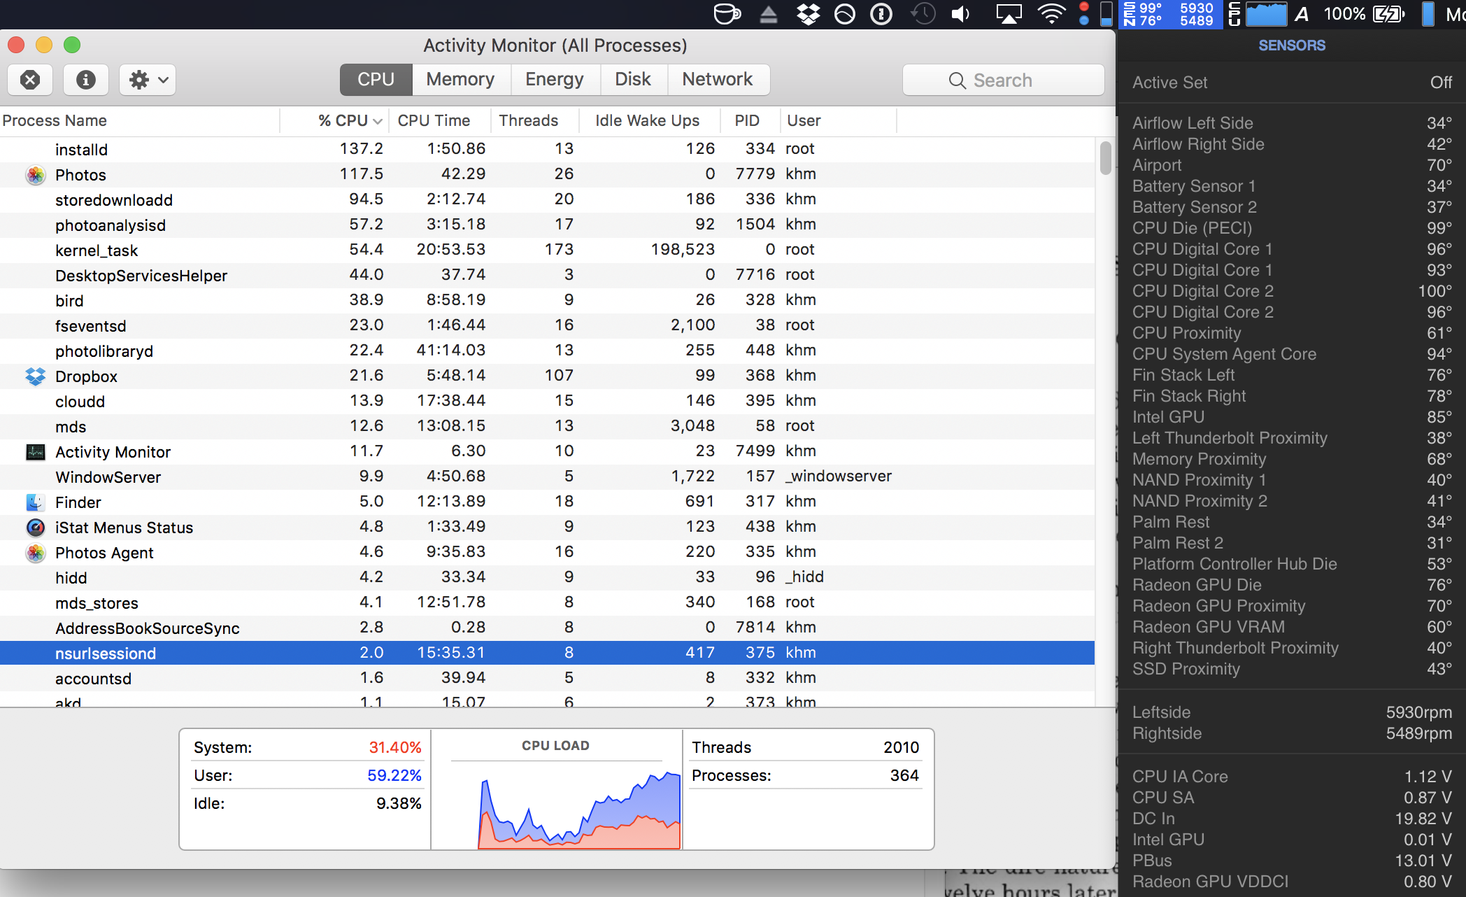Viewport: 1466px width, 897px height.
Task: Sort by the User column header
Action: coord(838,121)
